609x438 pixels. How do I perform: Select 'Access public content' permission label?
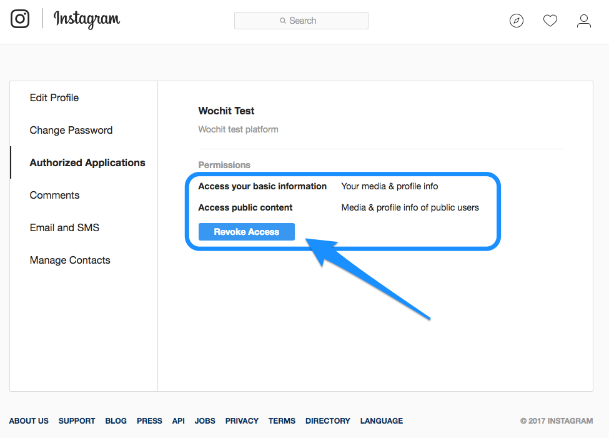click(x=245, y=207)
